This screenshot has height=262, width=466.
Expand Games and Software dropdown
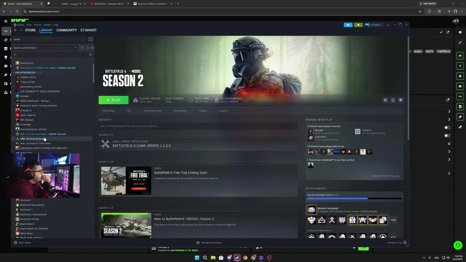point(45,48)
